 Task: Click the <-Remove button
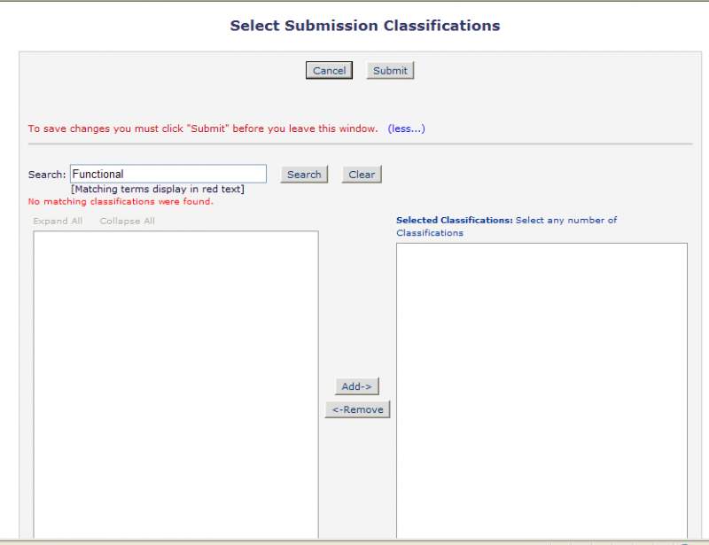click(x=357, y=409)
